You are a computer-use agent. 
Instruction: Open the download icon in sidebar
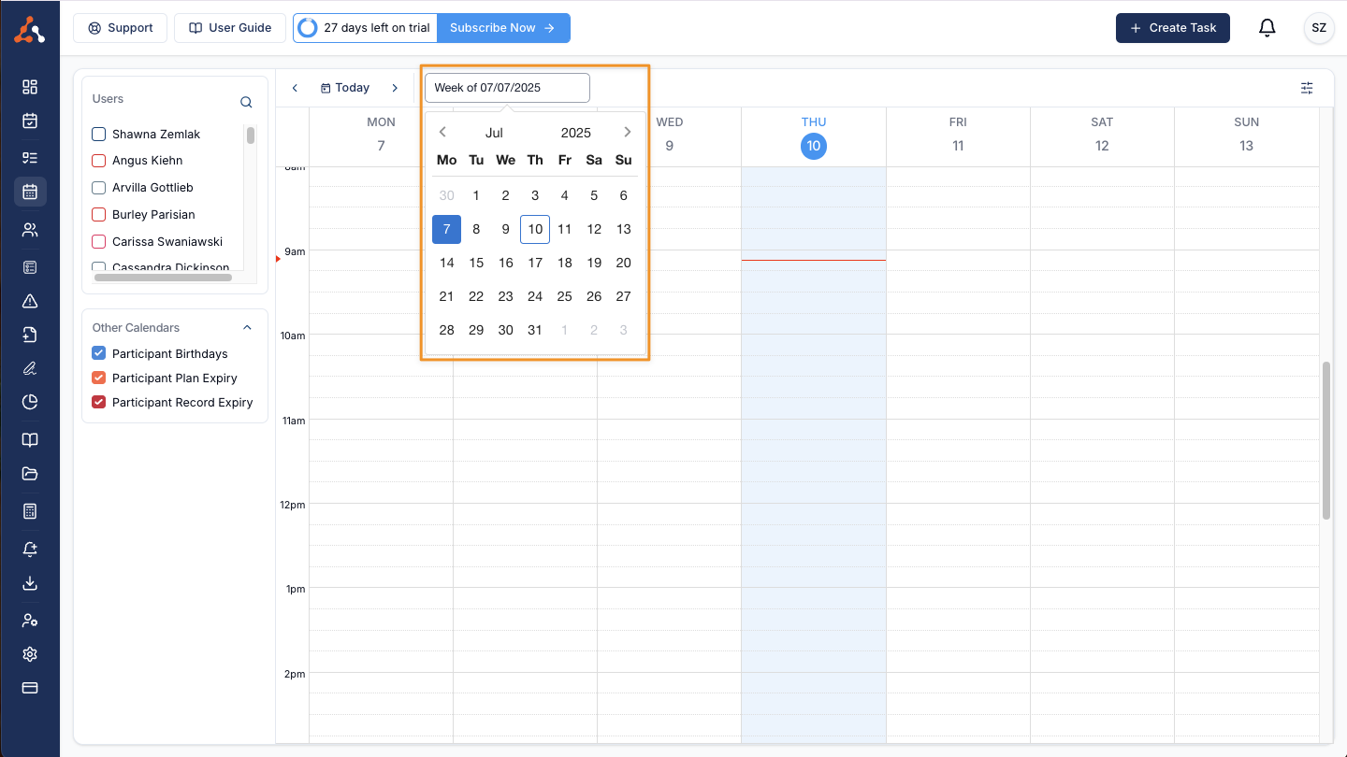pos(30,583)
